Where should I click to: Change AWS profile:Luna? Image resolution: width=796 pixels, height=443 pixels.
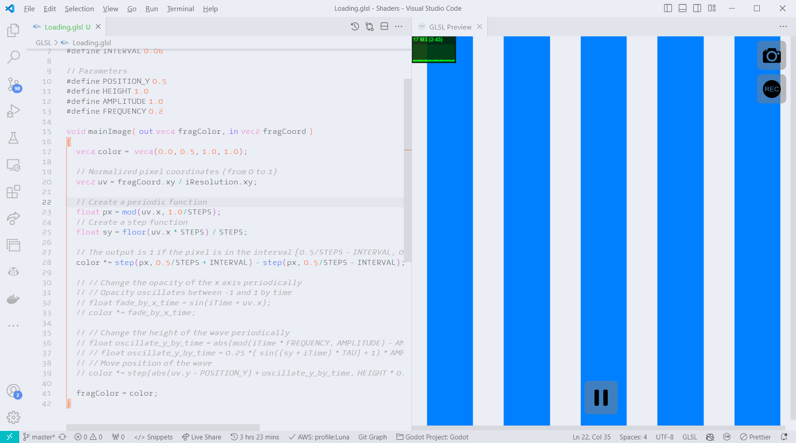319,437
